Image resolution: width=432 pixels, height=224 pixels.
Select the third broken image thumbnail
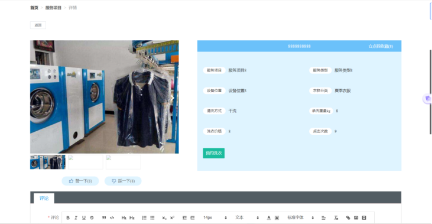tap(123, 162)
